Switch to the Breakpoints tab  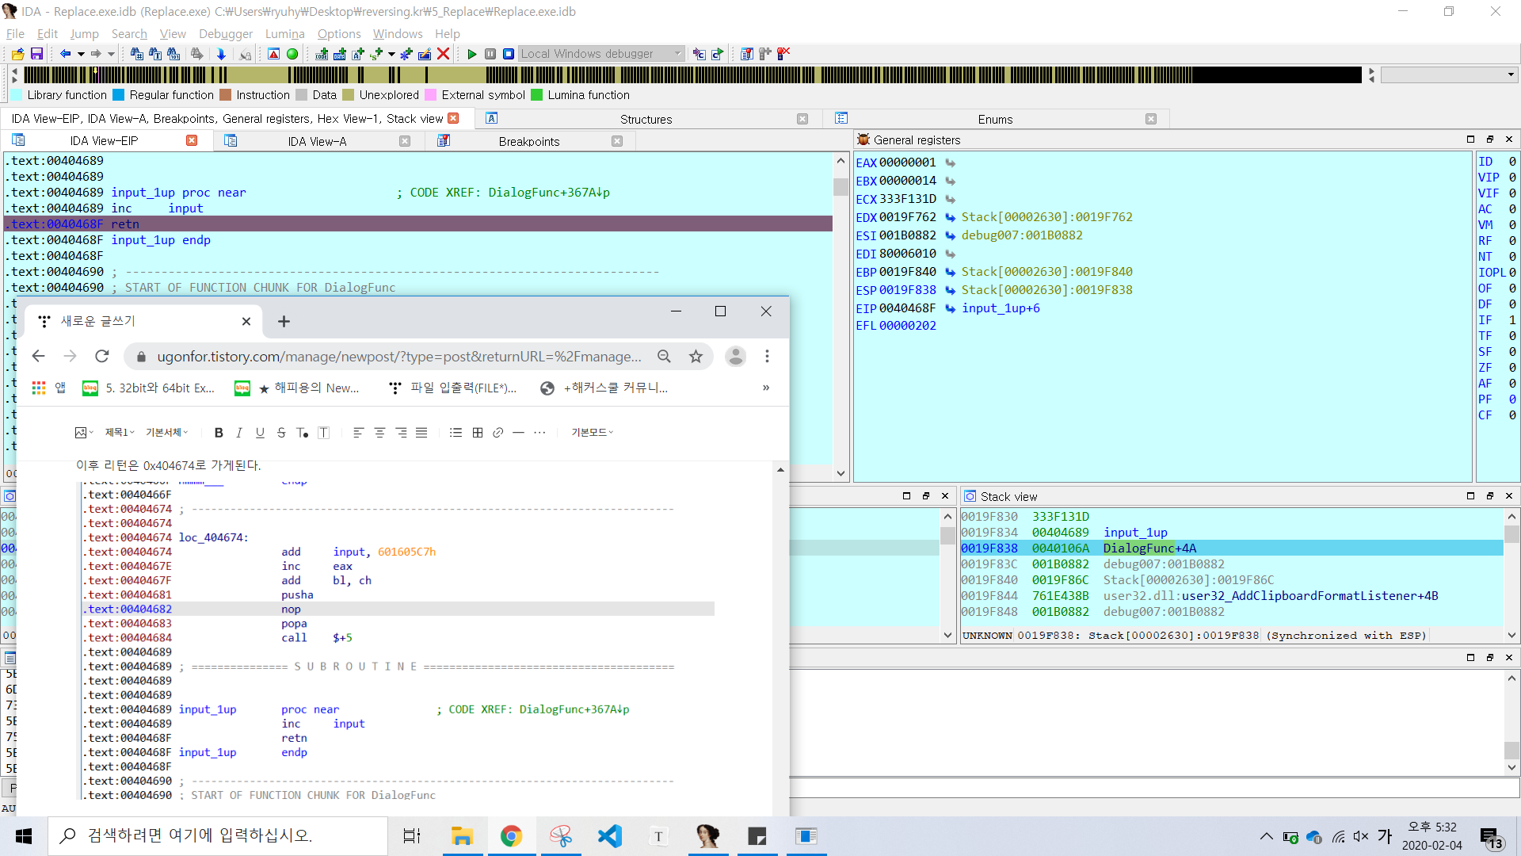point(528,141)
